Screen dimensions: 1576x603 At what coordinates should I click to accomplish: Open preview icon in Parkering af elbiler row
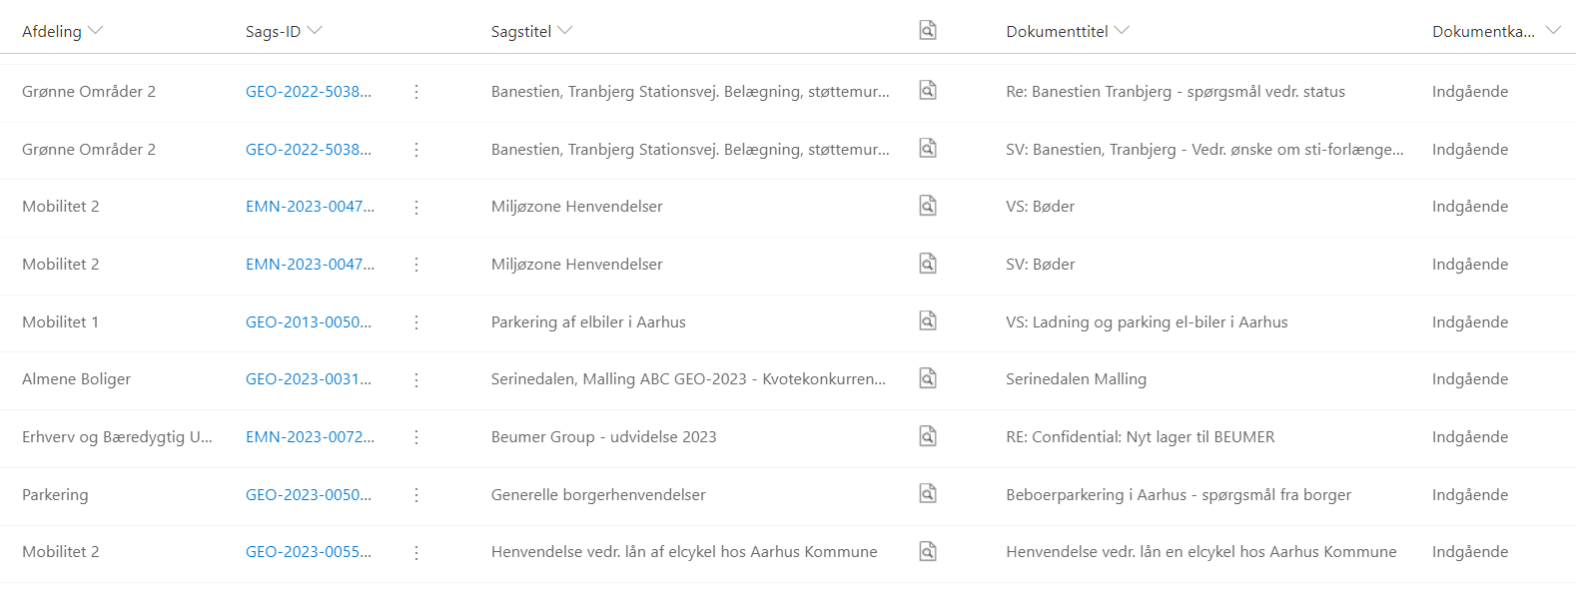click(928, 320)
